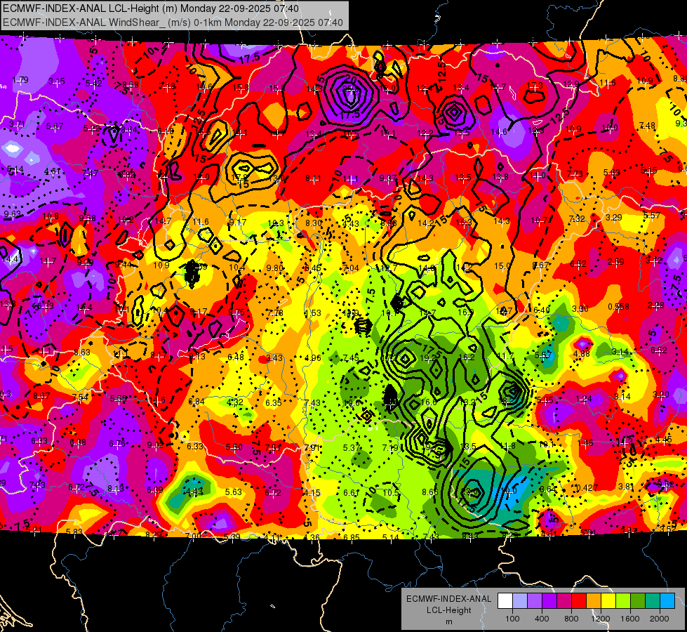Select the orange legend swatch left of 1200
The width and height of the screenshot is (687, 632).
pos(594,601)
